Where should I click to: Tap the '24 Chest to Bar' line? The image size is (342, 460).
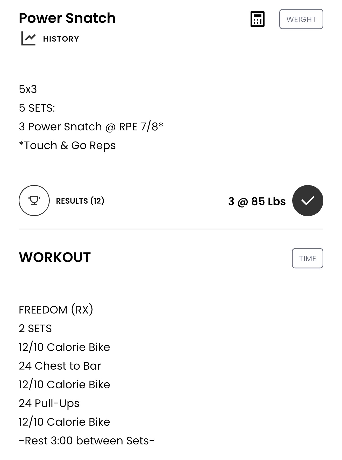[60, 366]
